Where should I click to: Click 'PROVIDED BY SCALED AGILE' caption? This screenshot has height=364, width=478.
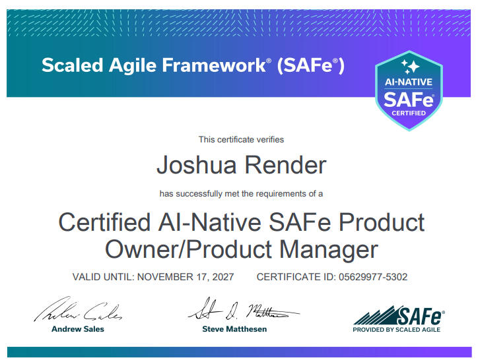(x=396, y=330)
